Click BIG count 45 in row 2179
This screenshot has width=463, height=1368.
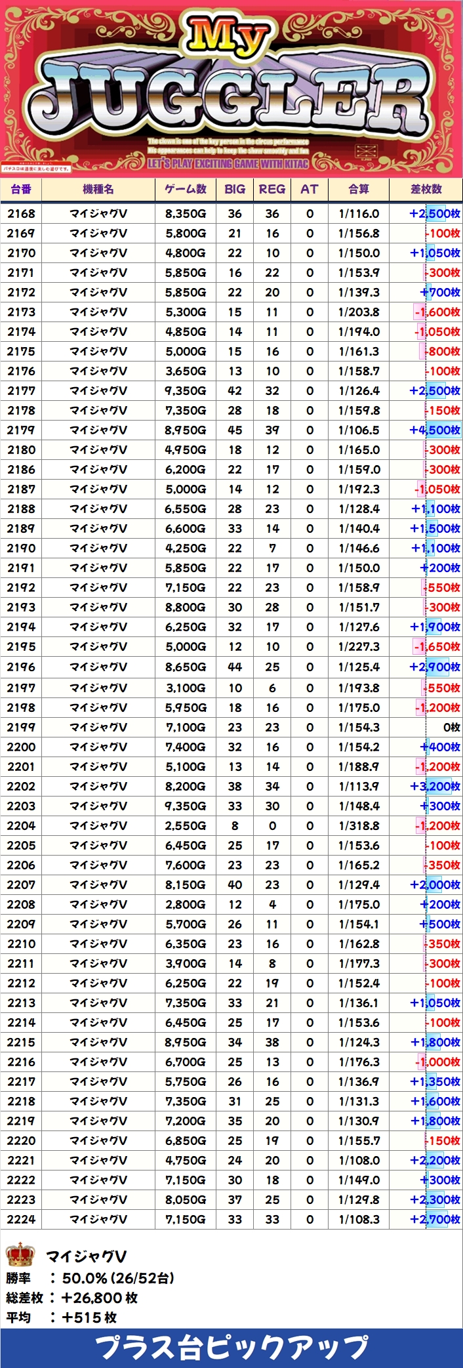235,430
